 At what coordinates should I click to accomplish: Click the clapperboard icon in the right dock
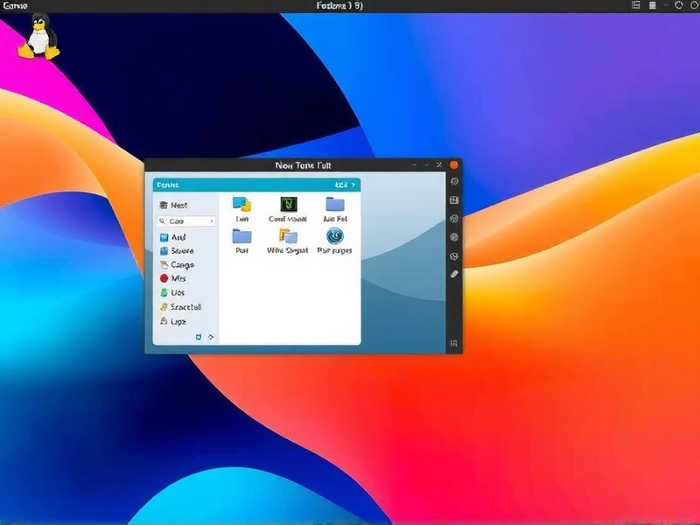click(455, 199)
